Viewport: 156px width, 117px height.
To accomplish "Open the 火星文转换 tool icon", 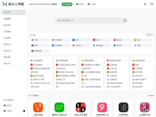I will 38,107.
